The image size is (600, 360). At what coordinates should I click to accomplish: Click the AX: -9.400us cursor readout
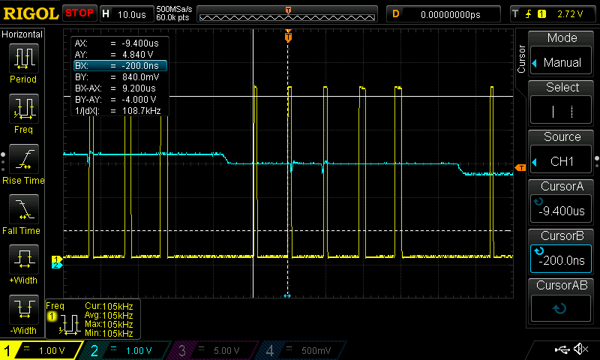(x=117, y=43)
